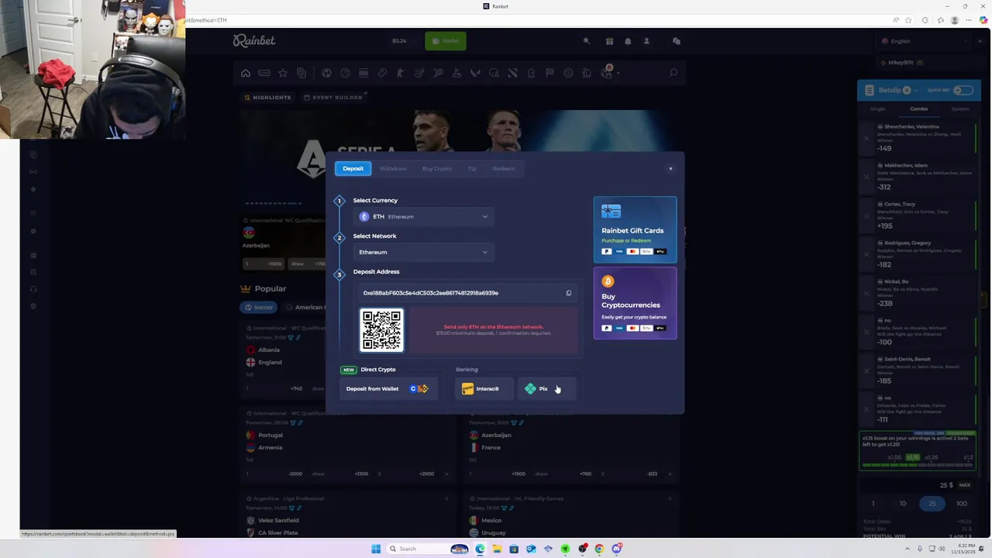This screenshot has height=558, width=992.
Task: Set betslip stake to MAX
Action: click(964, 485)
